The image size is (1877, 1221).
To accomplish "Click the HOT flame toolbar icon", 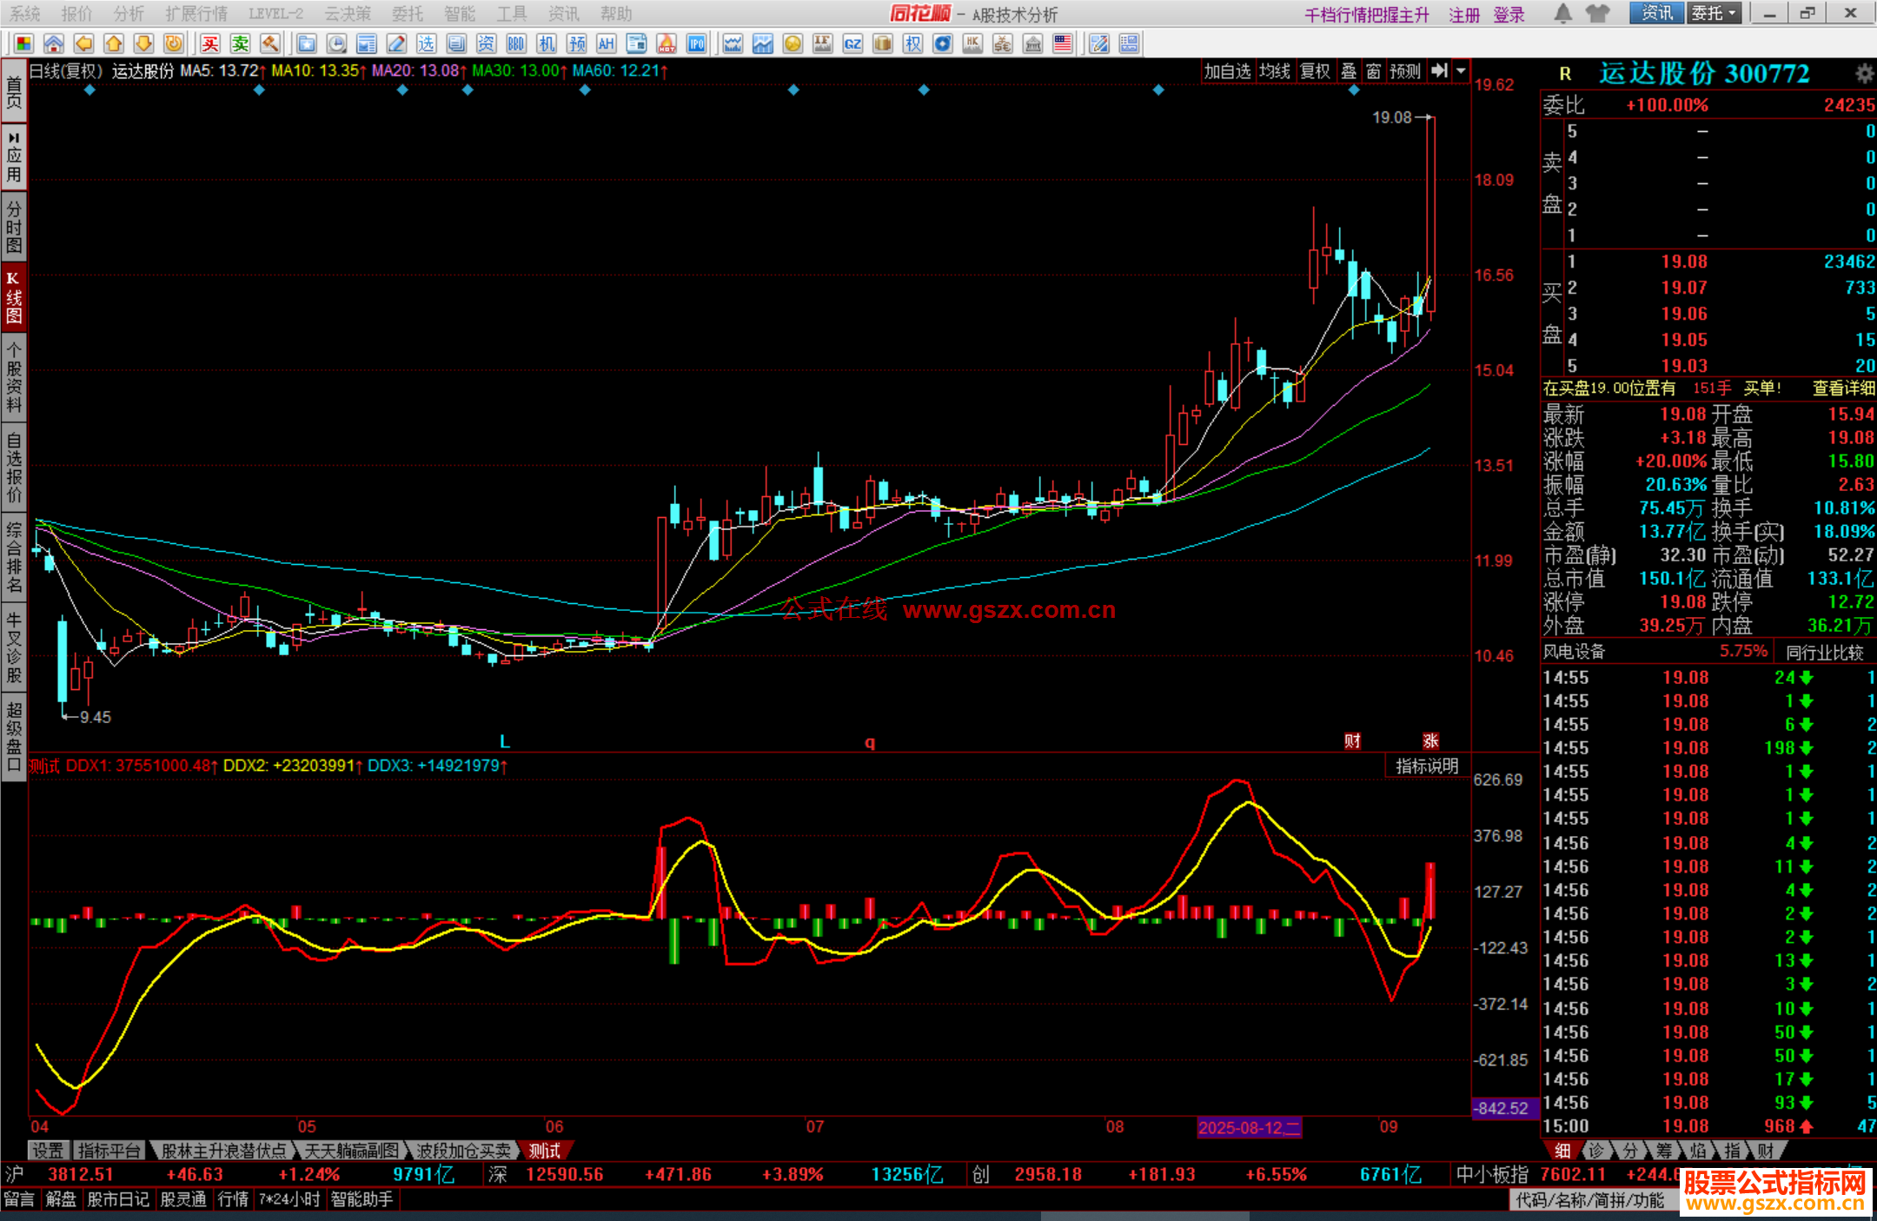I will pyautogui.click(x=667, y=43).
